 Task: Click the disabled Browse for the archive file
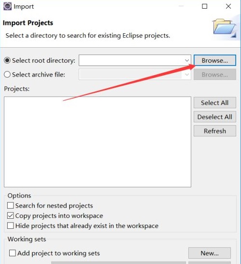pyautogui.click(x=214, y=74)
